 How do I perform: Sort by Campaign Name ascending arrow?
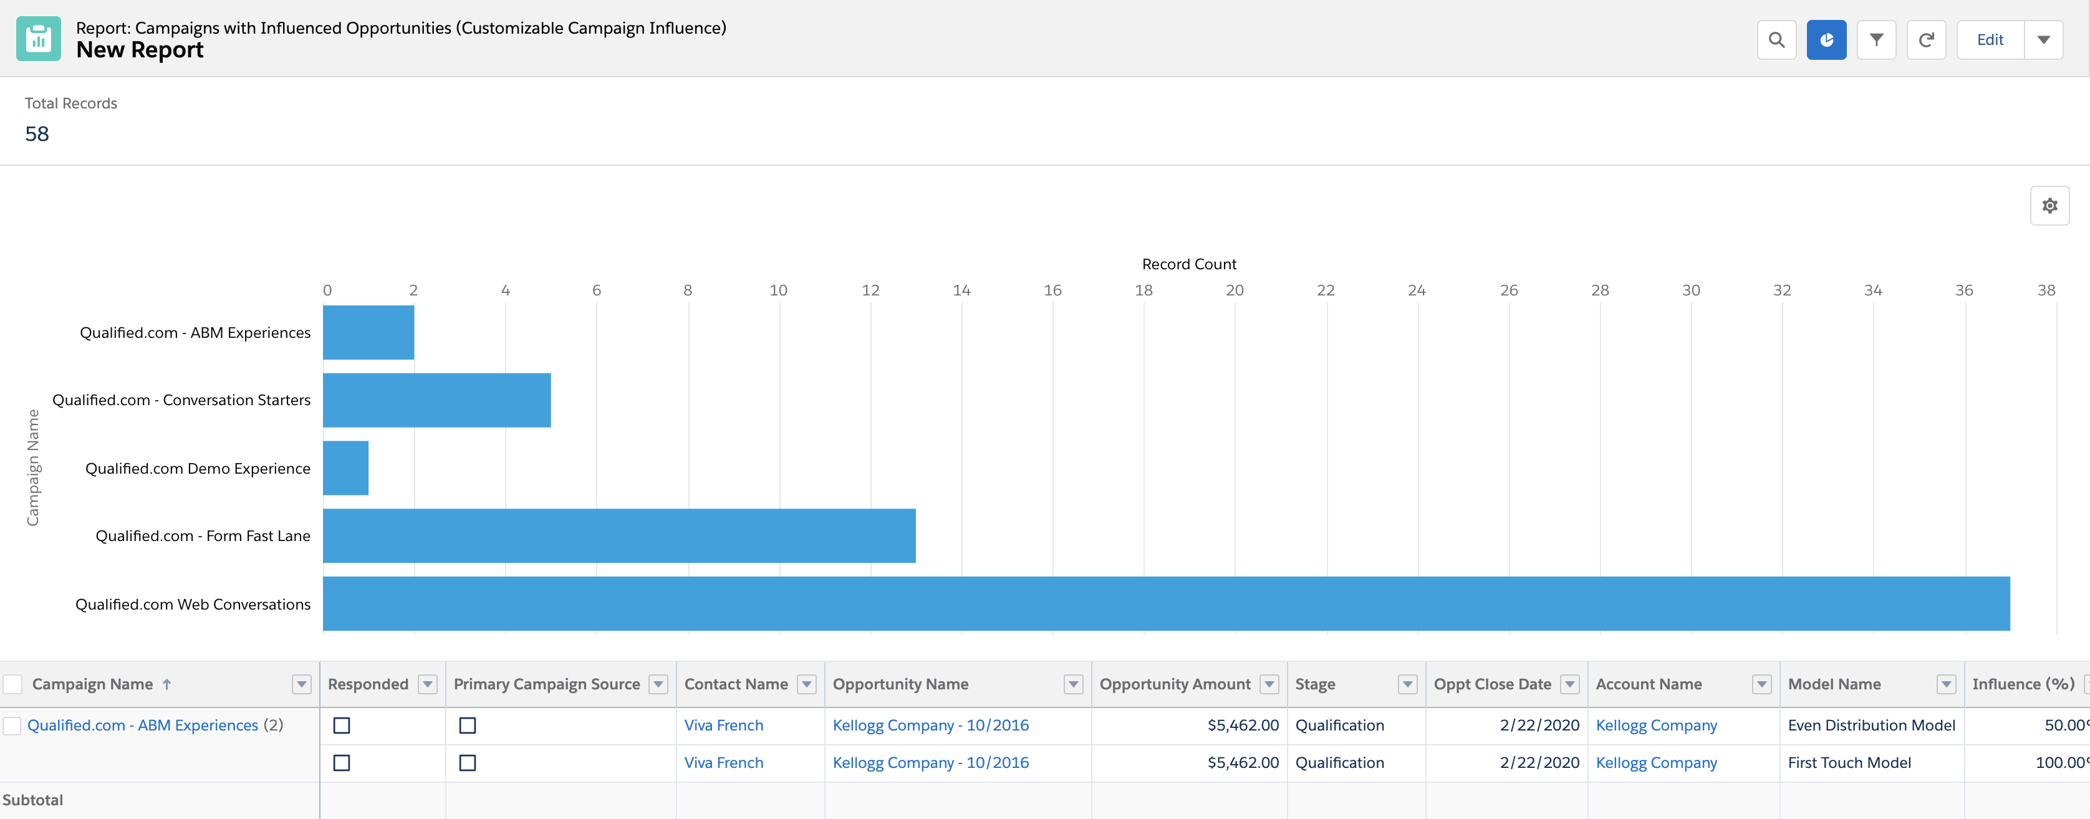pyautogui.click(x=167, y=684)
